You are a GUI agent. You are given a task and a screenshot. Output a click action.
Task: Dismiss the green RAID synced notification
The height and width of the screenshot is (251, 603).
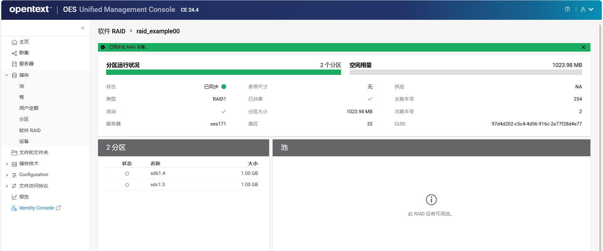click(x=583, y=47)
